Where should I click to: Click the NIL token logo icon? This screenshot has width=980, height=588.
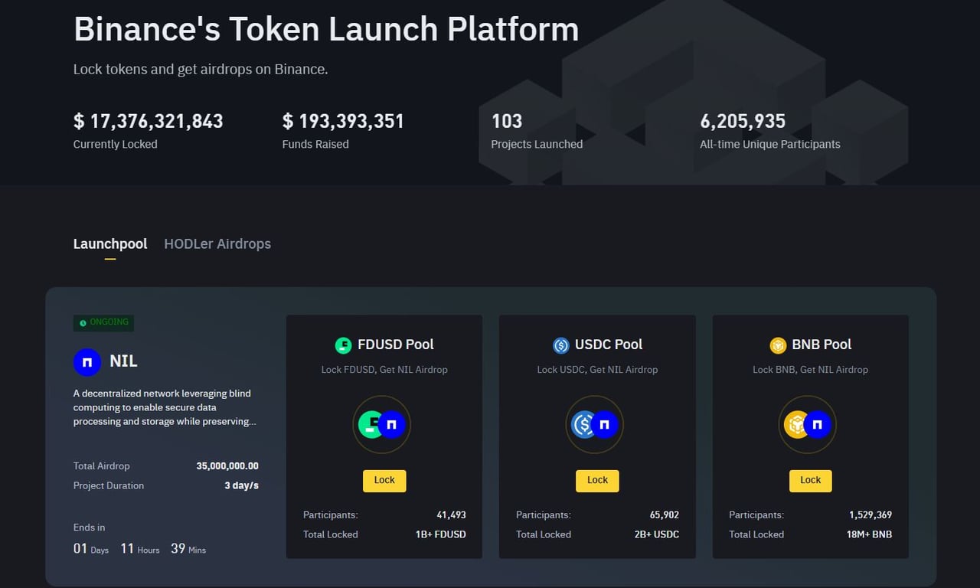click(x=87, y=361)
